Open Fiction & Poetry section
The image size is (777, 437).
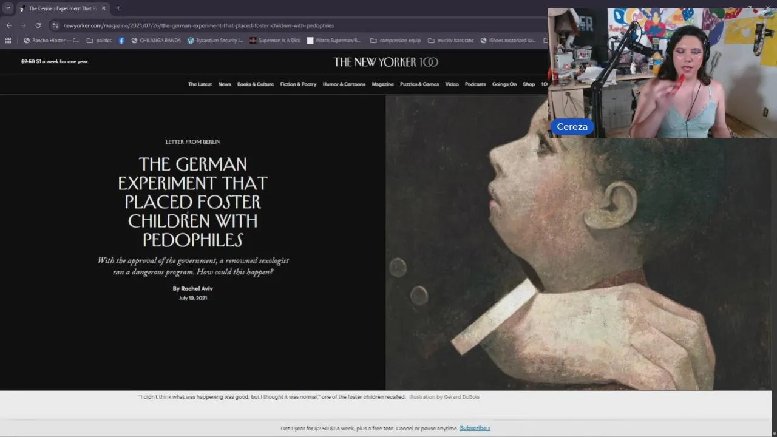pos(298,84)
